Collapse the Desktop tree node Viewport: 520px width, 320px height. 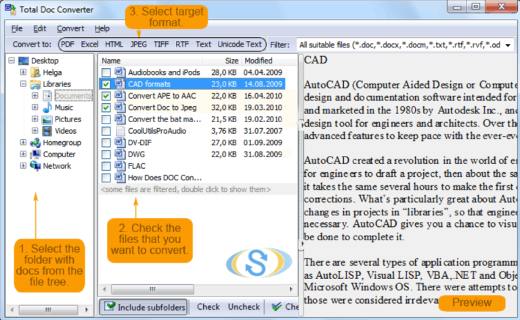[x=12, y=61]
